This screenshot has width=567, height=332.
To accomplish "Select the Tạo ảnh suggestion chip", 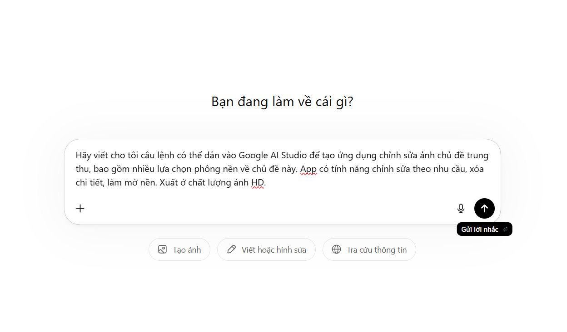I will pos(179,249).
